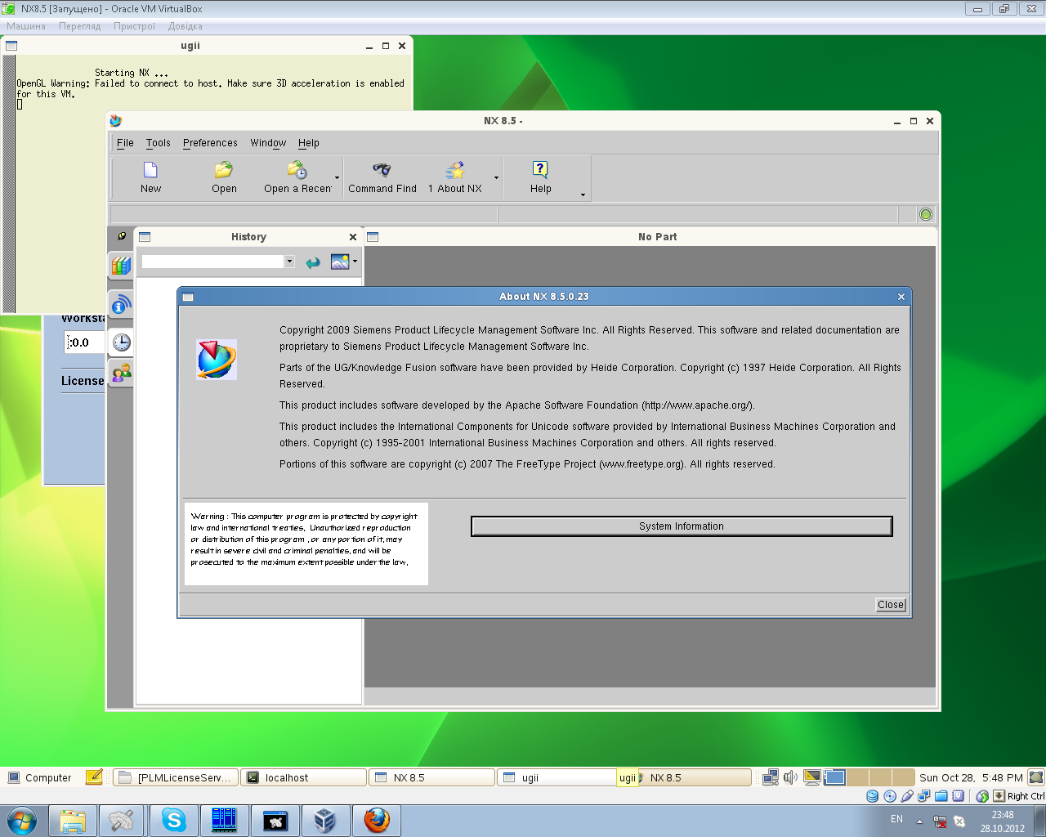The width and height of the screenshot is (1046, 837).
Task: Click the www.apache.org URL in the About text
Action: [x=697, y=405]
